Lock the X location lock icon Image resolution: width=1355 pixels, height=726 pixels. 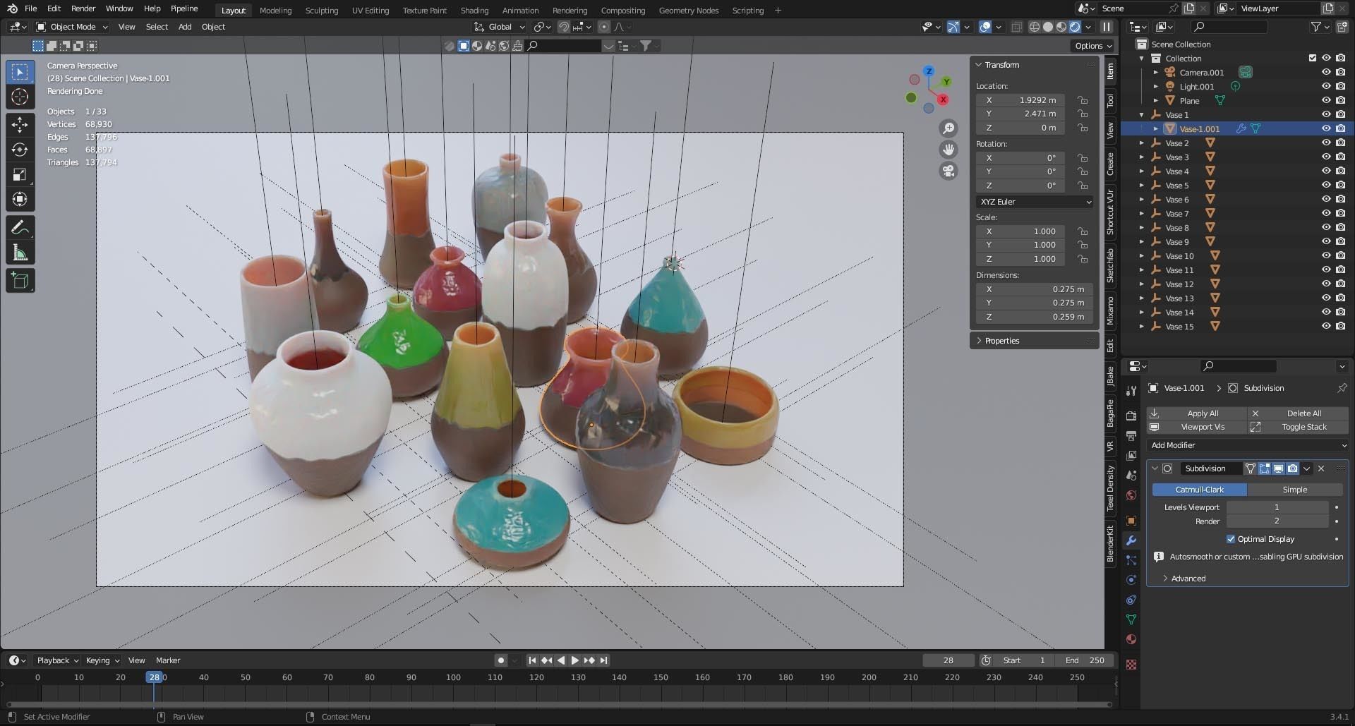1082,100
